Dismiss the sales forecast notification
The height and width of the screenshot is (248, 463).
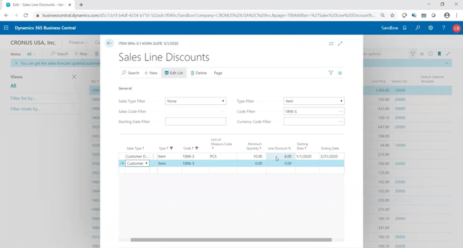pos(16,63)
